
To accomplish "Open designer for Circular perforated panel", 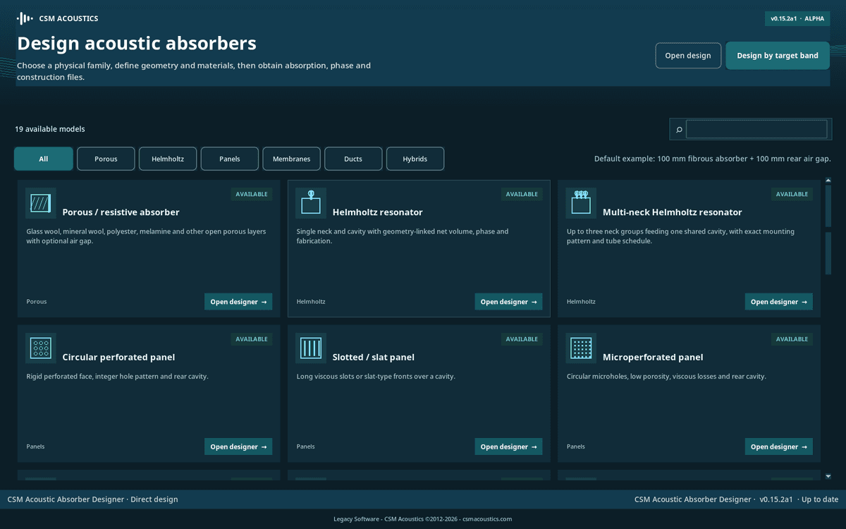I will 238,446.
